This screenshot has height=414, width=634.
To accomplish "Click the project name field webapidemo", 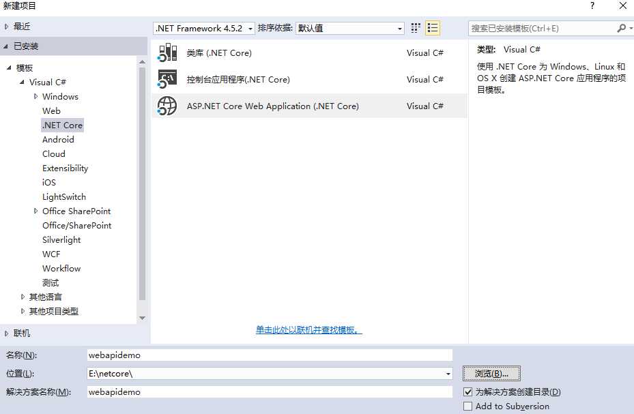I will [x=270, y=355].
